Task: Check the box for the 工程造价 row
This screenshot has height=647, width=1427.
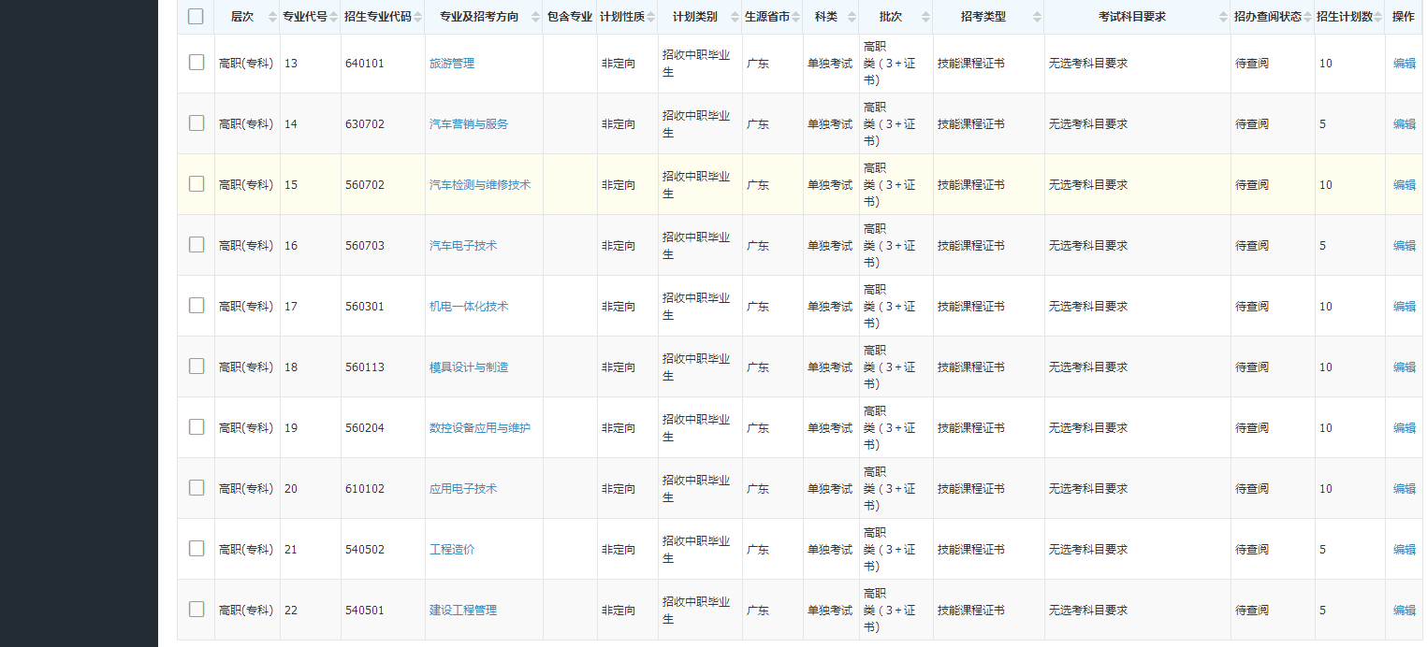Action: (197, 548)
